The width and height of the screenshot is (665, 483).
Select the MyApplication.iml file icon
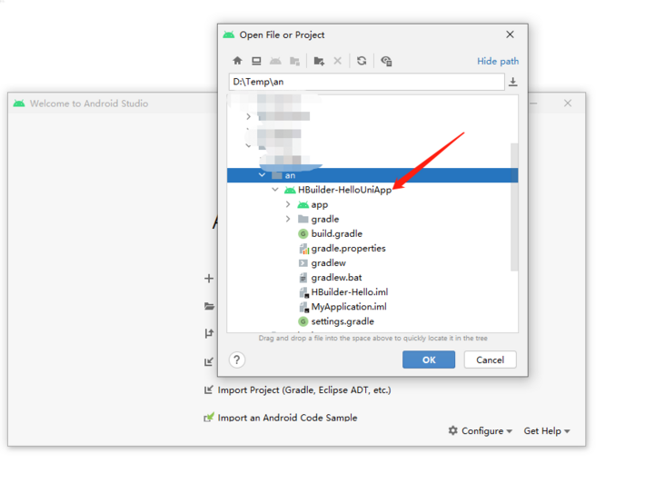[x=303, y=307]
